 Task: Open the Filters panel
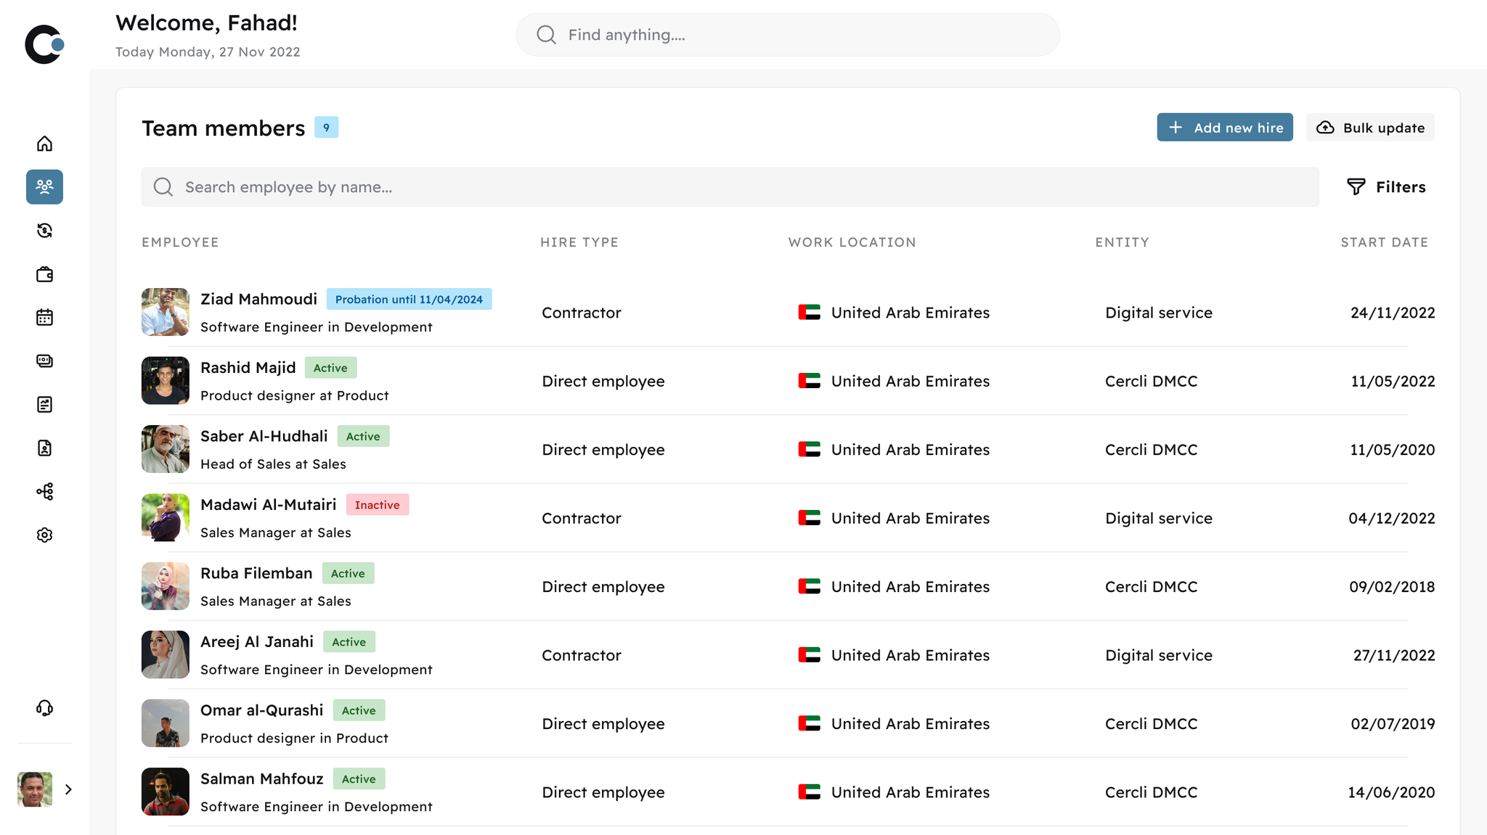pos(1386,187)
